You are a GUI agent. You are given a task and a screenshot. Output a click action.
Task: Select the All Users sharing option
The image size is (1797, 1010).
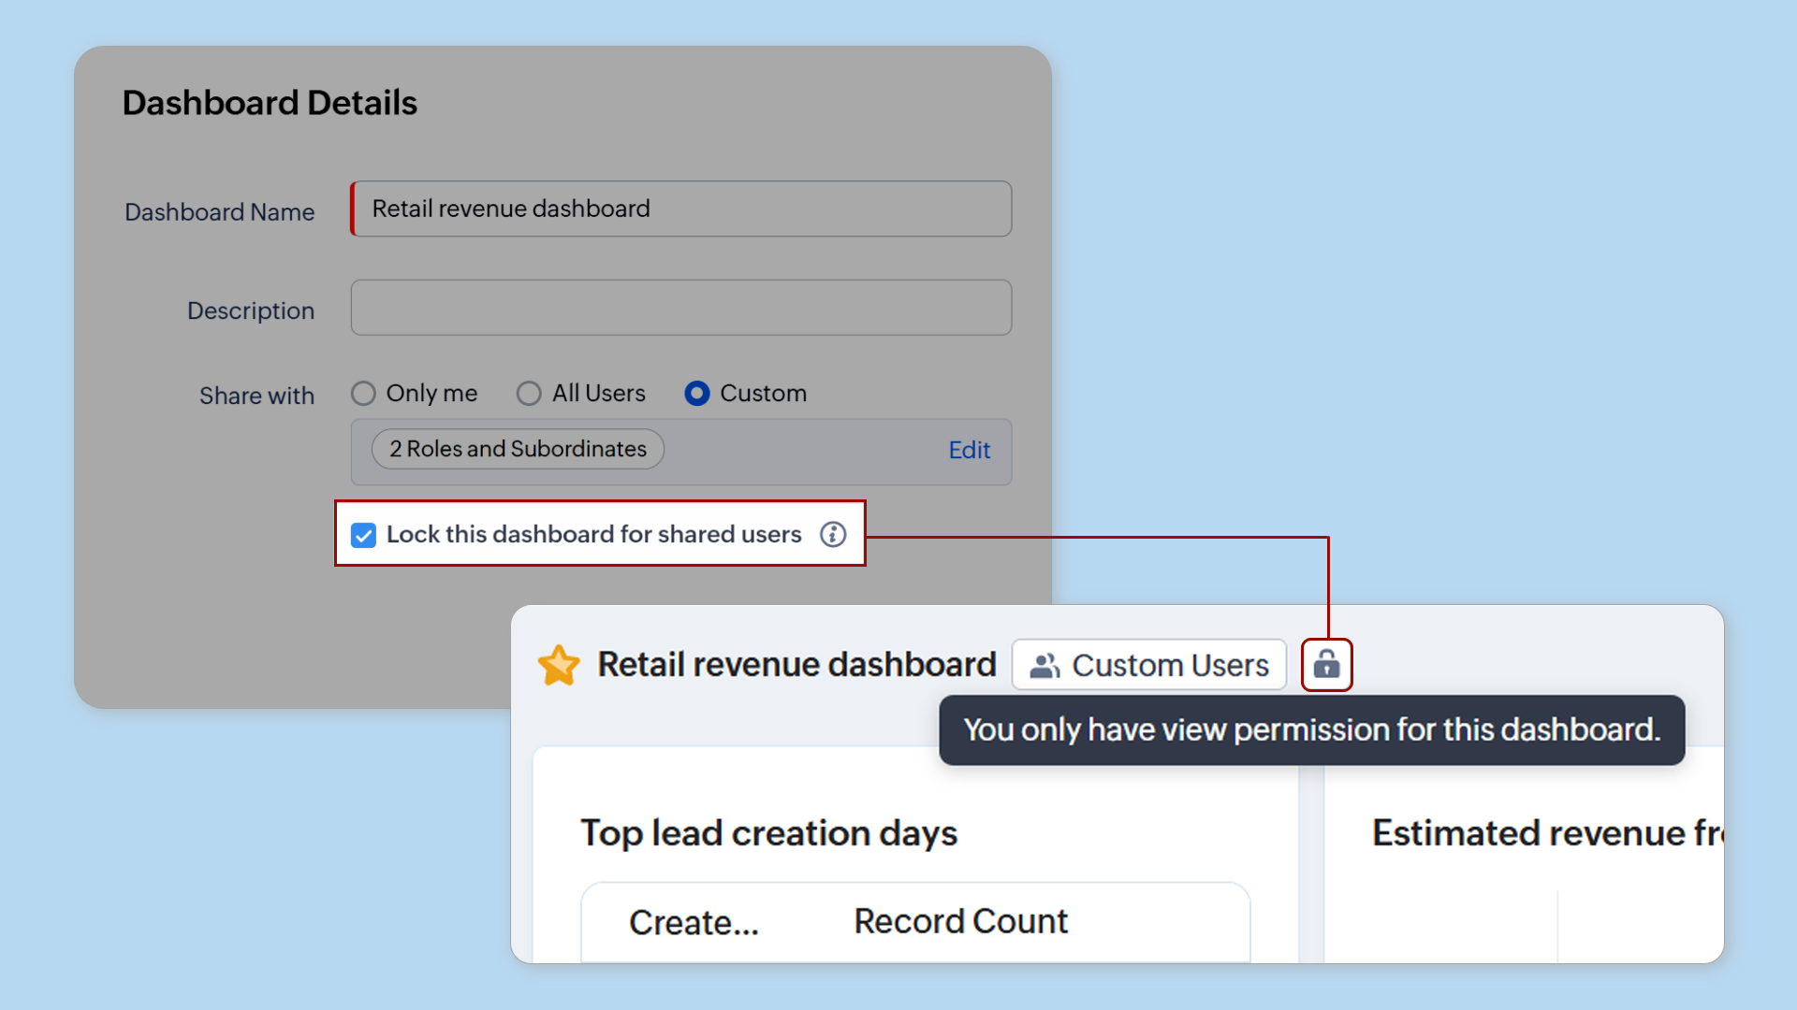point(529,393)
